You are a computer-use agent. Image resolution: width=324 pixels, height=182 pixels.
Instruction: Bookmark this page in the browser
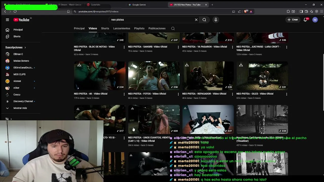(68, 11)
